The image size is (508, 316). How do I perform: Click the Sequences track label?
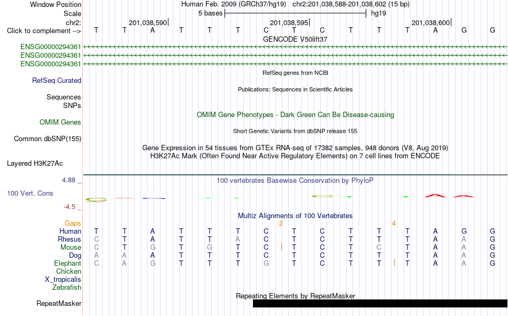click(64, 97)
